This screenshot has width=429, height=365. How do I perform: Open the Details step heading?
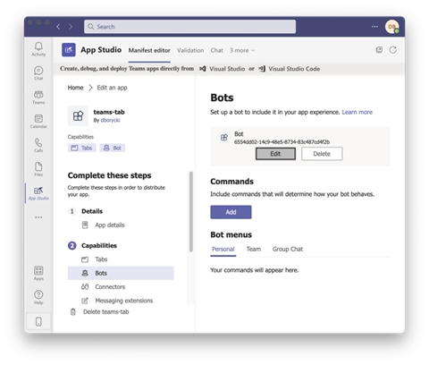coord(92,211)
